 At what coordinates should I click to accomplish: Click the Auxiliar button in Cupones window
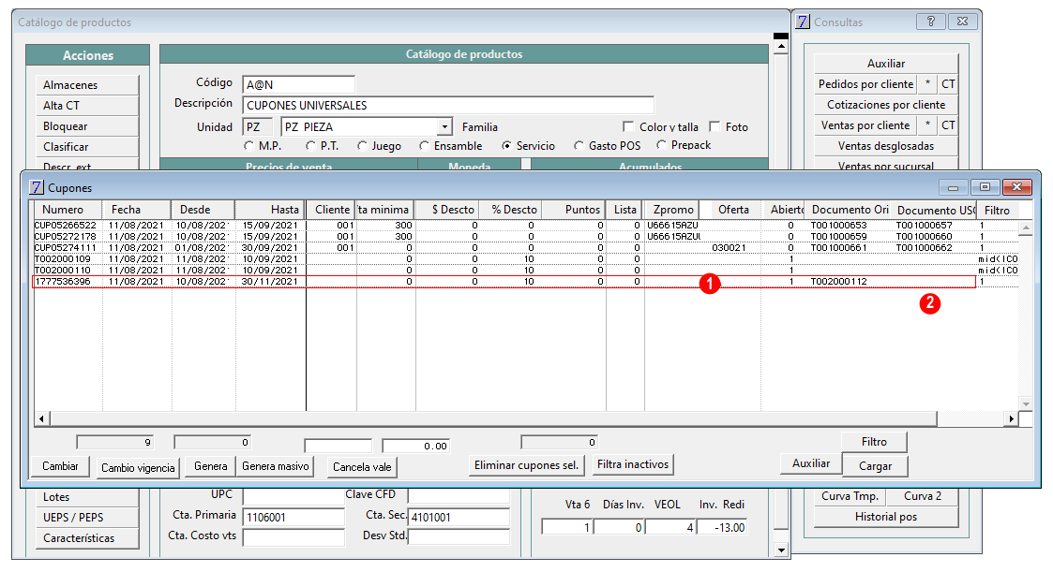[810, 463]
